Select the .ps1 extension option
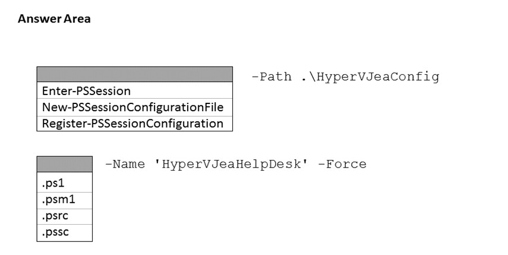Screen dimensions: 508x255 (x=53, y=182)
